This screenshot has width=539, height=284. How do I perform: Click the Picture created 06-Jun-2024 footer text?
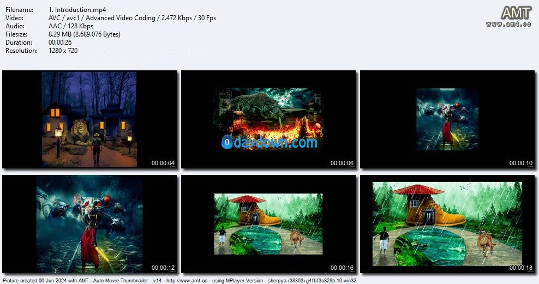click(35, 281)
